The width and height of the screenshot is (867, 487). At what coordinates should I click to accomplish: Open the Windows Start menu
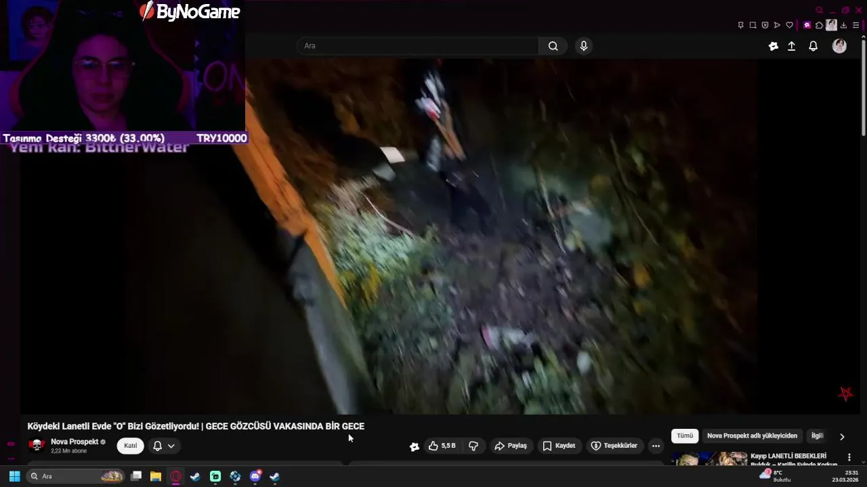point(14,476)
